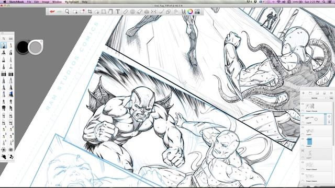The image size is (335, 188).
Task: Click the layers panel vertical scrollbar
Action: point(333,124)
